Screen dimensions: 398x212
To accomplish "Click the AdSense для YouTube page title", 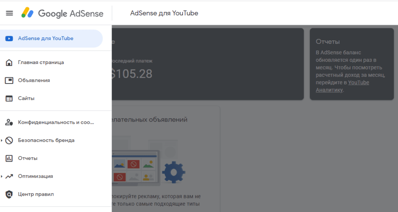I will pyautogui.click(x=164, y=13).
